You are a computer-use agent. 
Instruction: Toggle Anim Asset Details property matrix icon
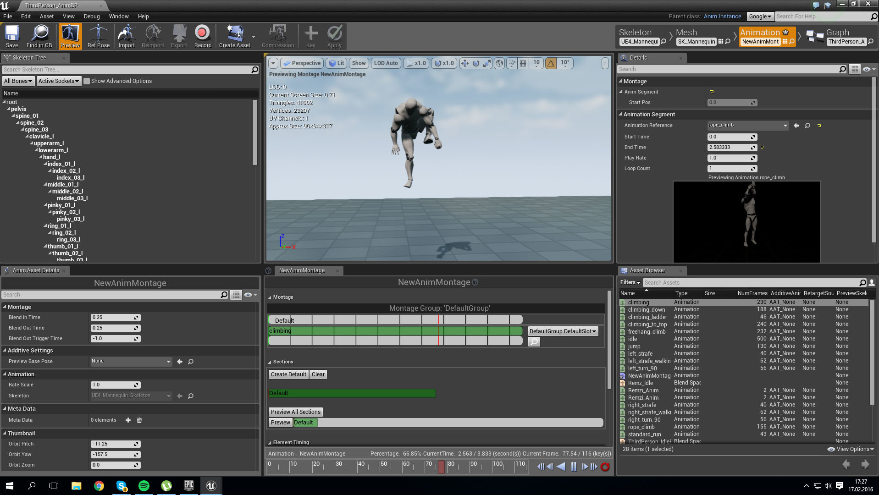pos(236,295)
